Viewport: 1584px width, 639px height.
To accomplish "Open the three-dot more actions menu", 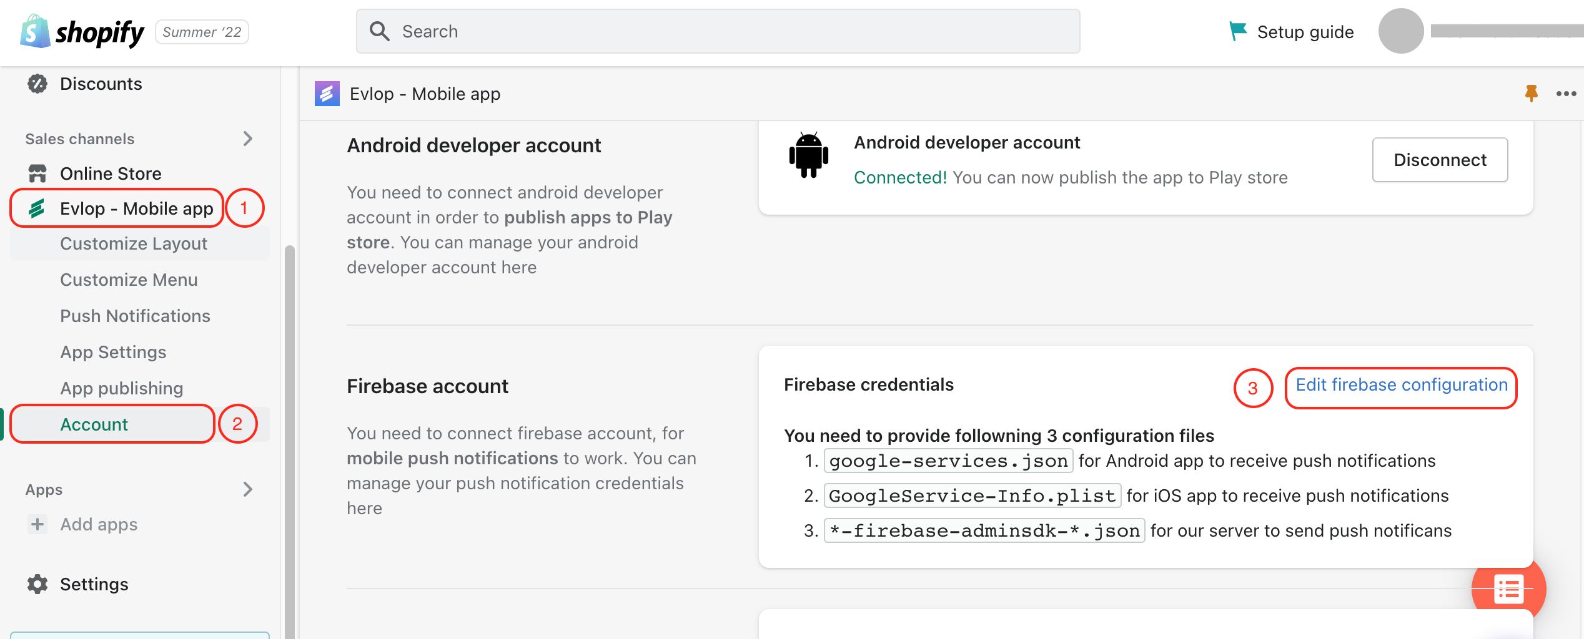I will [x=1566, y=94].
